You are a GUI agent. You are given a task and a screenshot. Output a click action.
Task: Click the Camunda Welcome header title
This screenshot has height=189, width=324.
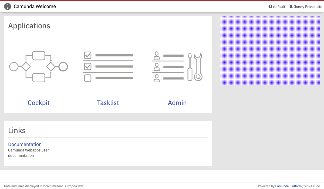coord(35,6)
